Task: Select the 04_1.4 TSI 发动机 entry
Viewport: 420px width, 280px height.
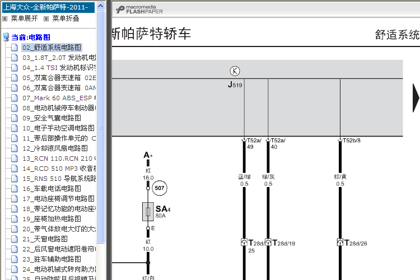Action: click(59, 68)
